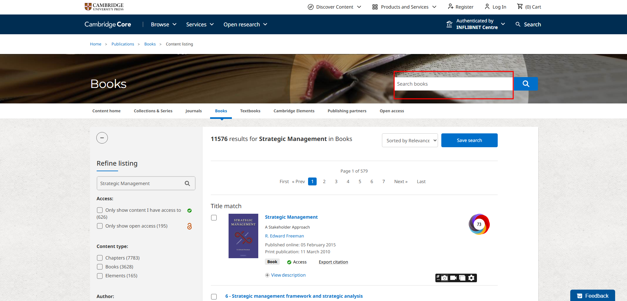Open the gear settings icon in capture toolbar
The width and height of the screenshot is (627, 301).
coord(471,278)
